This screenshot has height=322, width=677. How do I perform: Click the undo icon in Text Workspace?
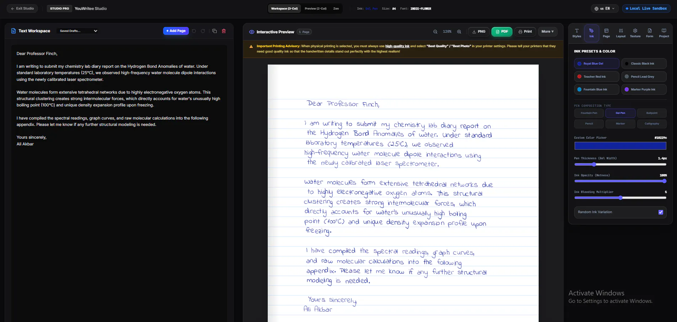coord(194,31)
